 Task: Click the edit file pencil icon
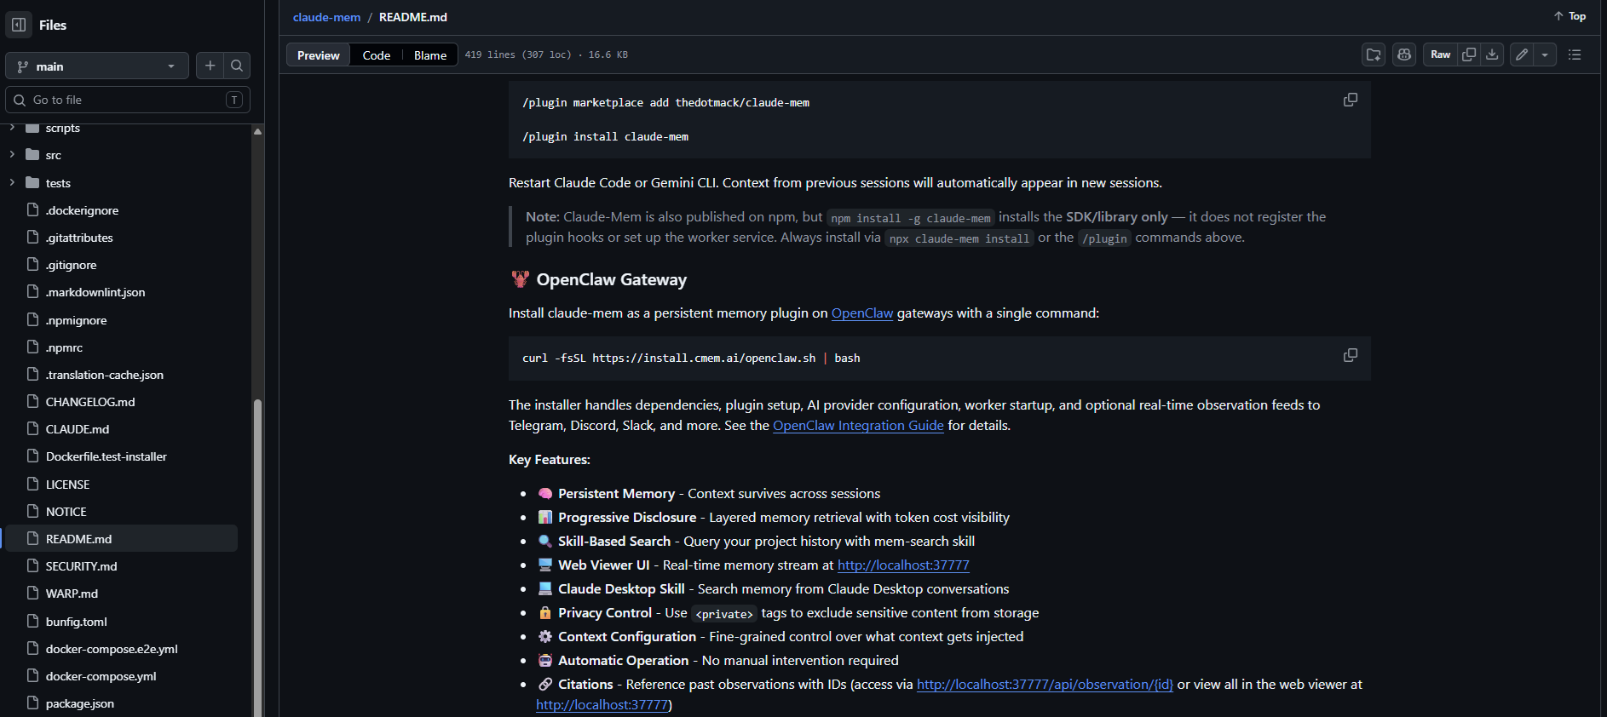click(x=1522, y=54)
